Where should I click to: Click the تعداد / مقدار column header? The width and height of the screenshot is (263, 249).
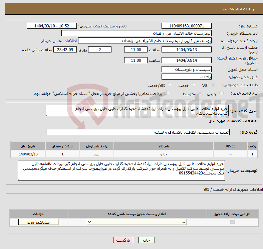point(62,146)
